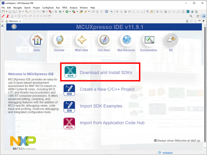Click the search magnifier icon in toolbar
Screen dimensions: 207x155
191,16
